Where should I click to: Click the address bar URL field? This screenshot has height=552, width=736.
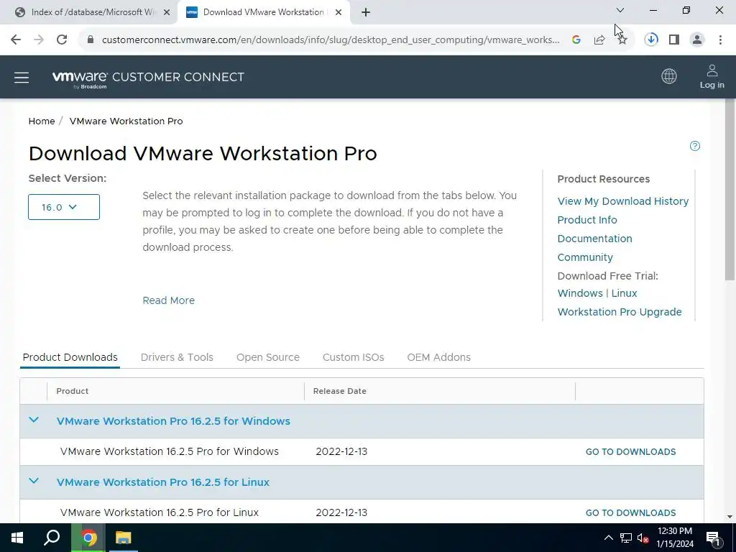(331, 40)
